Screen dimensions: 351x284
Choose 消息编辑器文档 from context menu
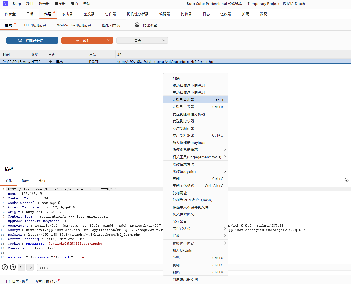(x=196, y=280)
